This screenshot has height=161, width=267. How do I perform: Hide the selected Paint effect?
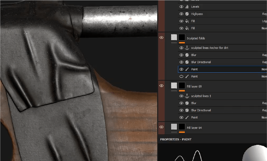pyautogui.click(x=181, y=69)
